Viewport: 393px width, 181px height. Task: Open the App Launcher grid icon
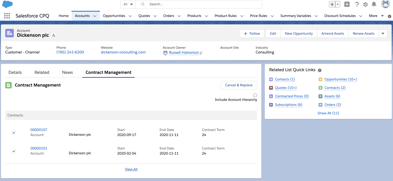pos(7,16)
